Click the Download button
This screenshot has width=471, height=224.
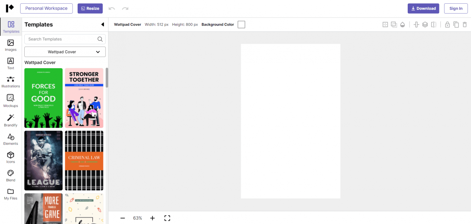(x=423, y=8)
